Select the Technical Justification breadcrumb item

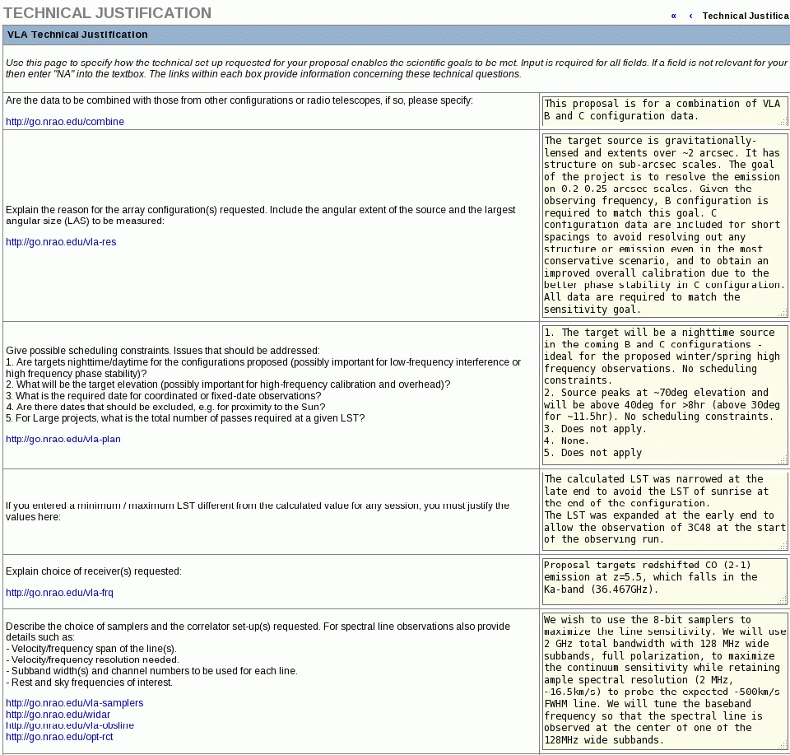745,16
